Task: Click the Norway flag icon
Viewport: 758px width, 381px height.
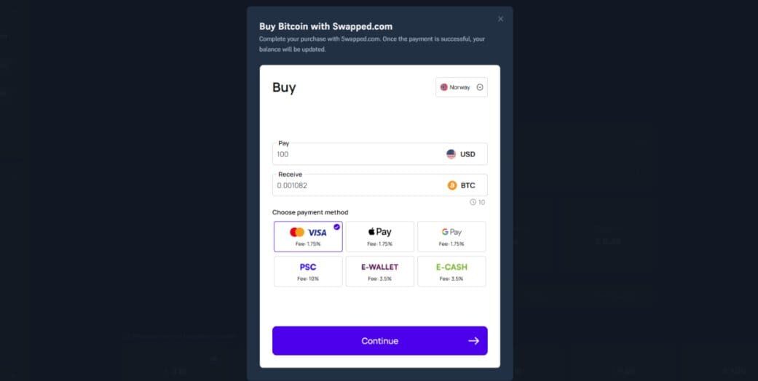Action: click(x=443, y=87)
